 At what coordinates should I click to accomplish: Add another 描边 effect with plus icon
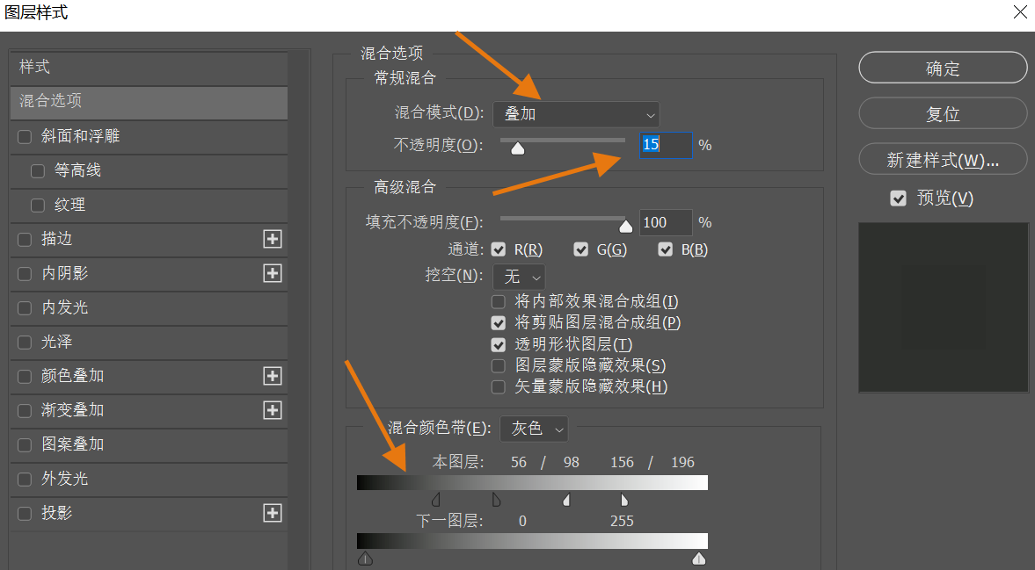tap(273, 239)
